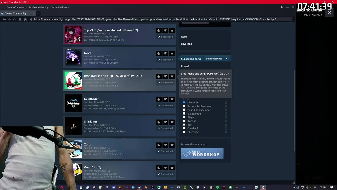Open the Shinigami thumbnail image
Image resolution: width=337 pixels, height=190 pixels.
point(73,126)
